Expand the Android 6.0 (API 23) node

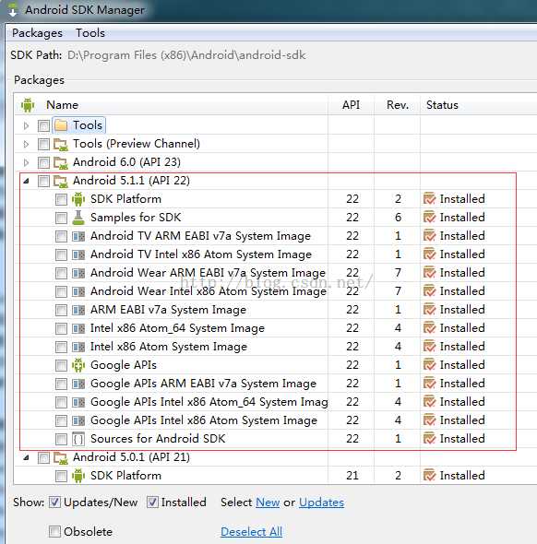[x=27, y=162]
